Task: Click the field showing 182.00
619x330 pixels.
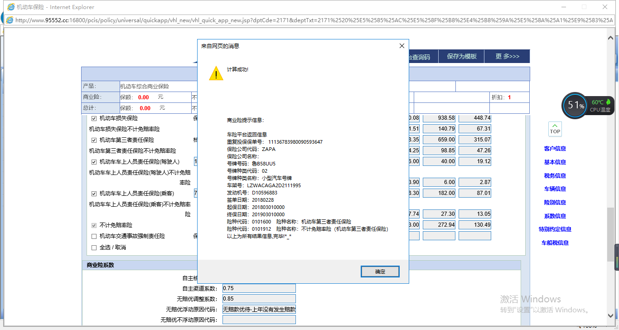Action: [439, 193]
